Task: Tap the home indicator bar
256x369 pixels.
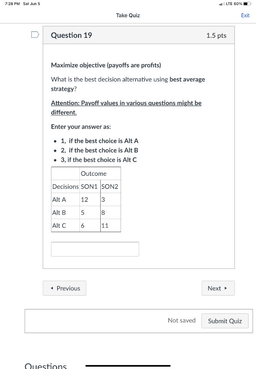Action: 128,366
